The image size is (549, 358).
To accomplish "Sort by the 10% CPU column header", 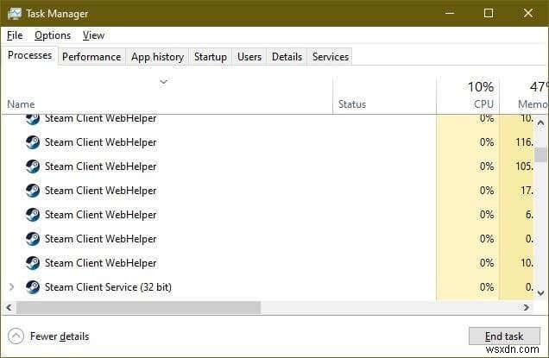I will (468, 95).
